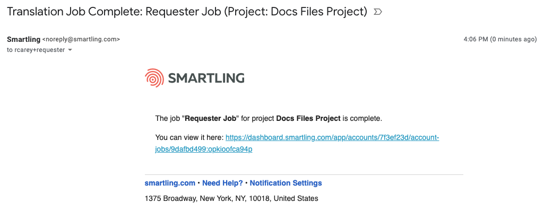Open the Need Help? link
This screenshot has width=544, height=211.
tap(222, 183)
